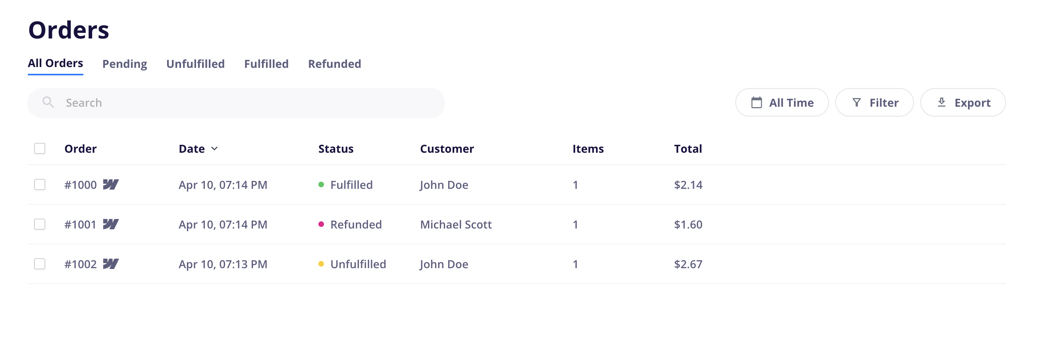Open the Michael Scott customer entry

coord(456,224)
